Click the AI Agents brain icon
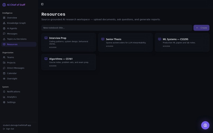This screenshot has width=213, height=133. (4, 28)
